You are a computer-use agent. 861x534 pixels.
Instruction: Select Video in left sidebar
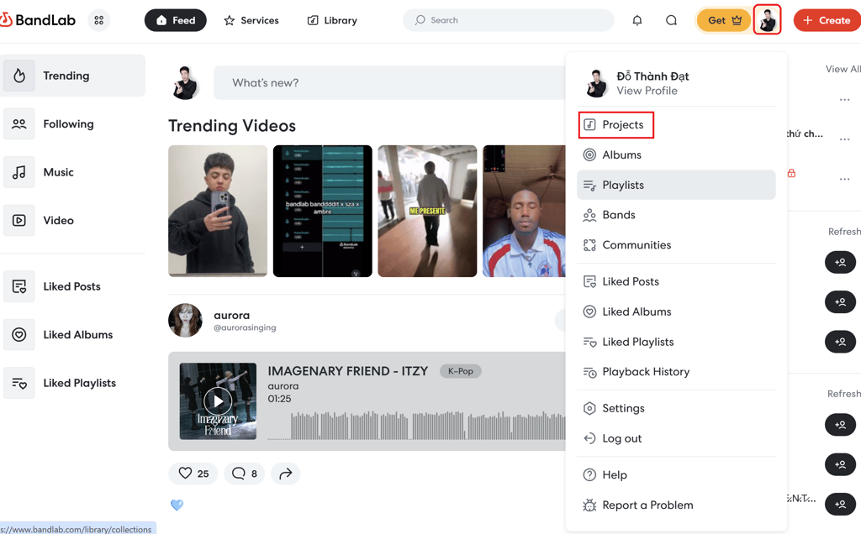click(73, 220)
